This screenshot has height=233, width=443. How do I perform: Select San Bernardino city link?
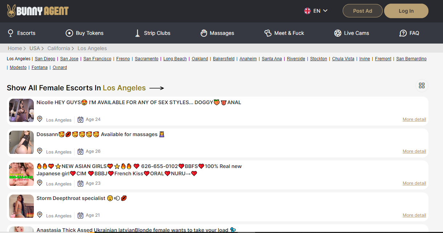pyautogui.click(x=411, y=59)
